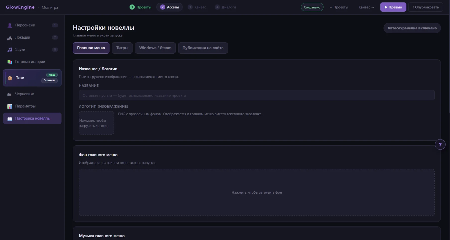Image resolution: width=450 pixels, height=240 pixels.
Task: Open Черновики in the sidebar
Action: click(32, 94)
